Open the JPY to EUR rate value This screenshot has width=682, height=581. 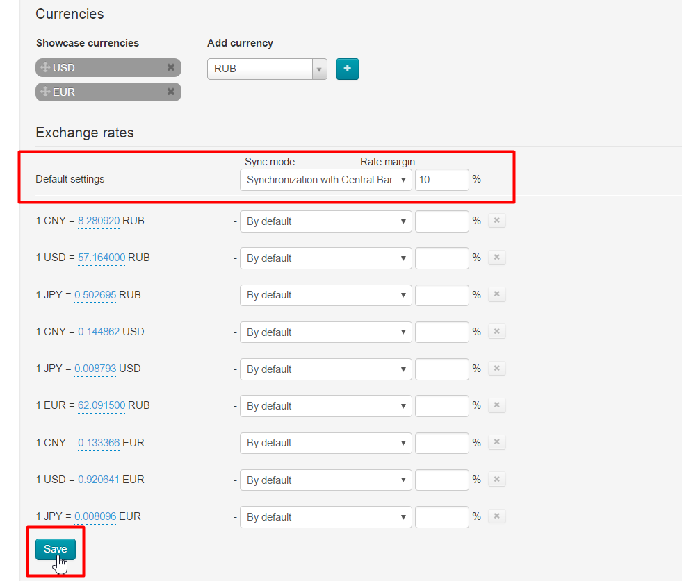point(95,516)
